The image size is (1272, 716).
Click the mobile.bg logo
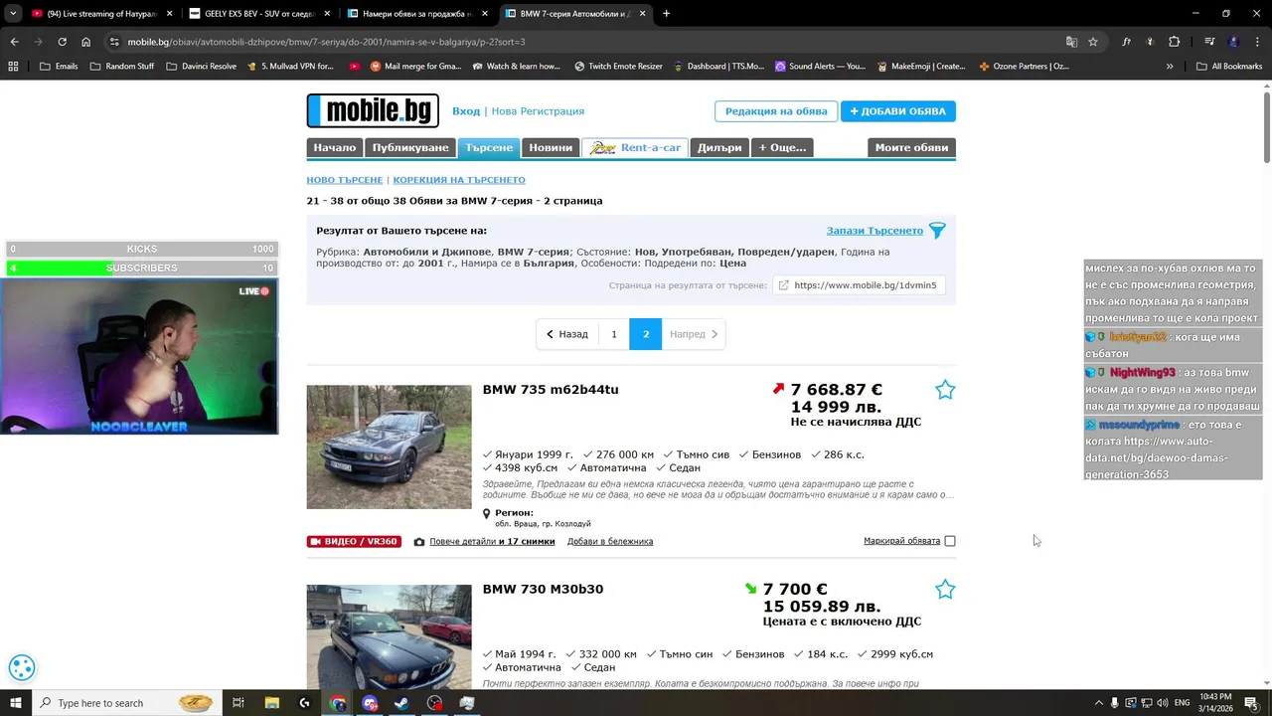click(373, 110)
